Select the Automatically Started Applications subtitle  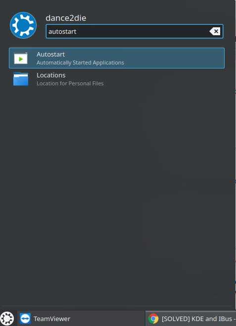(x=80, y=63)
